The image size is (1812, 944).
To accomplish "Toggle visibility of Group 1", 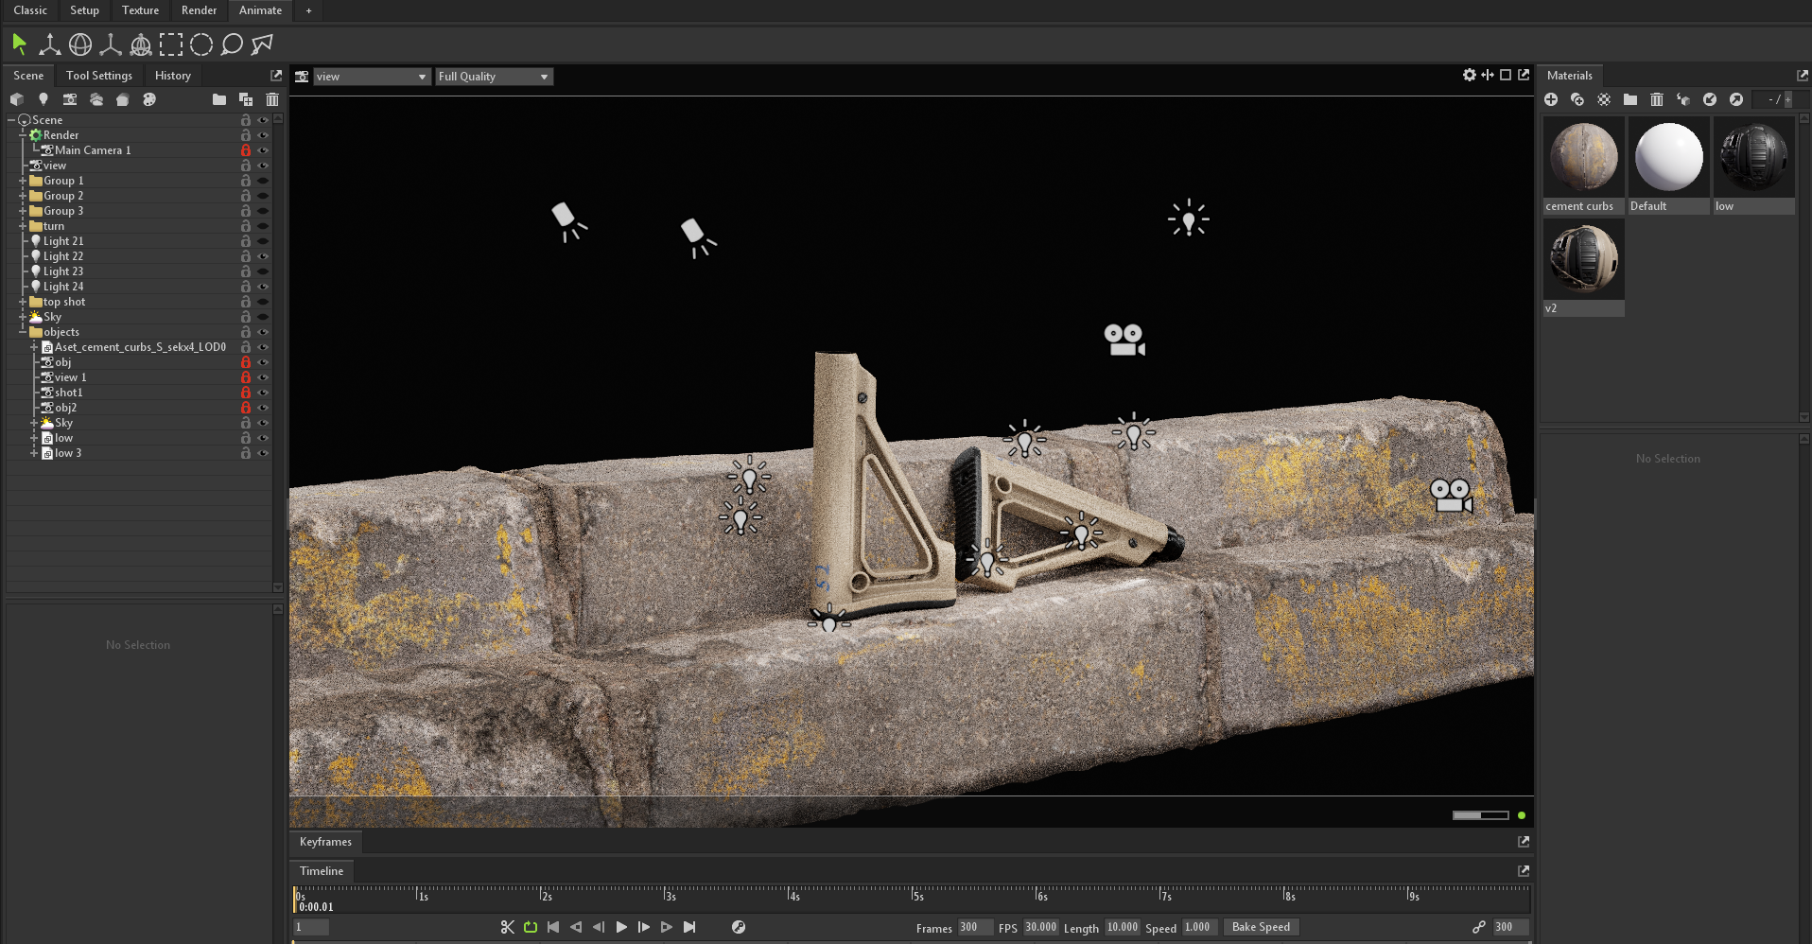I will click(263, 181).
